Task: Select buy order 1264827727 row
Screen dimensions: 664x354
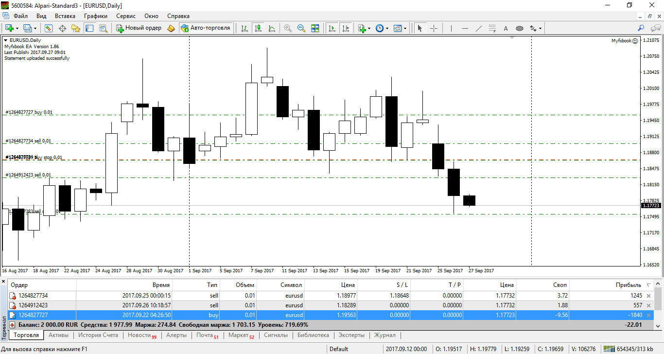Action: pyautogui.click(x=331, y=315)
